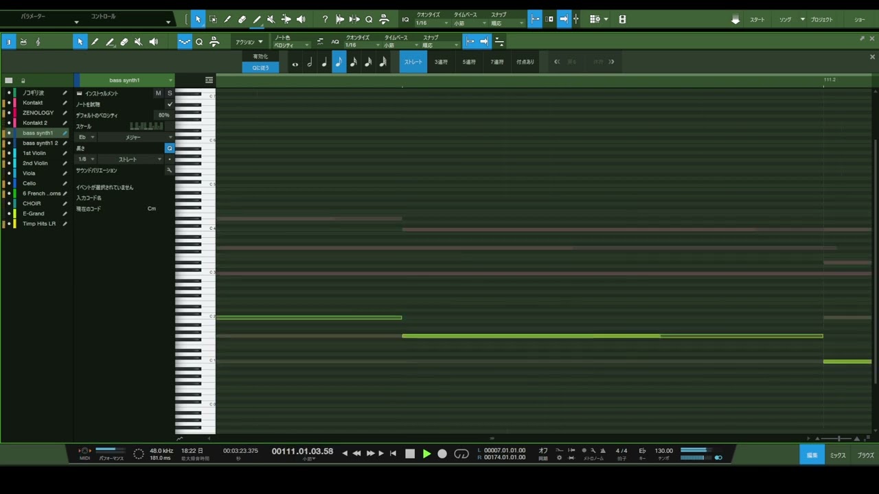
Task: Click the pencil edit icon for Cello track
Action: click(x=65, y=183)
